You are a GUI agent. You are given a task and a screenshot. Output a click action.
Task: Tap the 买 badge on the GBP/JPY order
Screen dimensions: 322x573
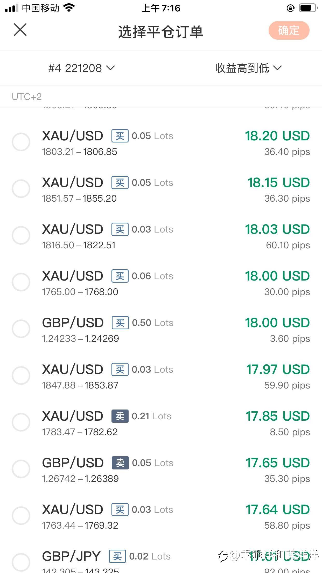point(117,556)
